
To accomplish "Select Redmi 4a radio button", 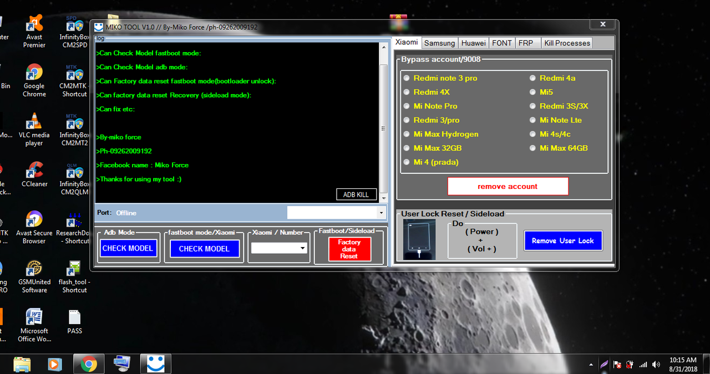I will (533, 78).
